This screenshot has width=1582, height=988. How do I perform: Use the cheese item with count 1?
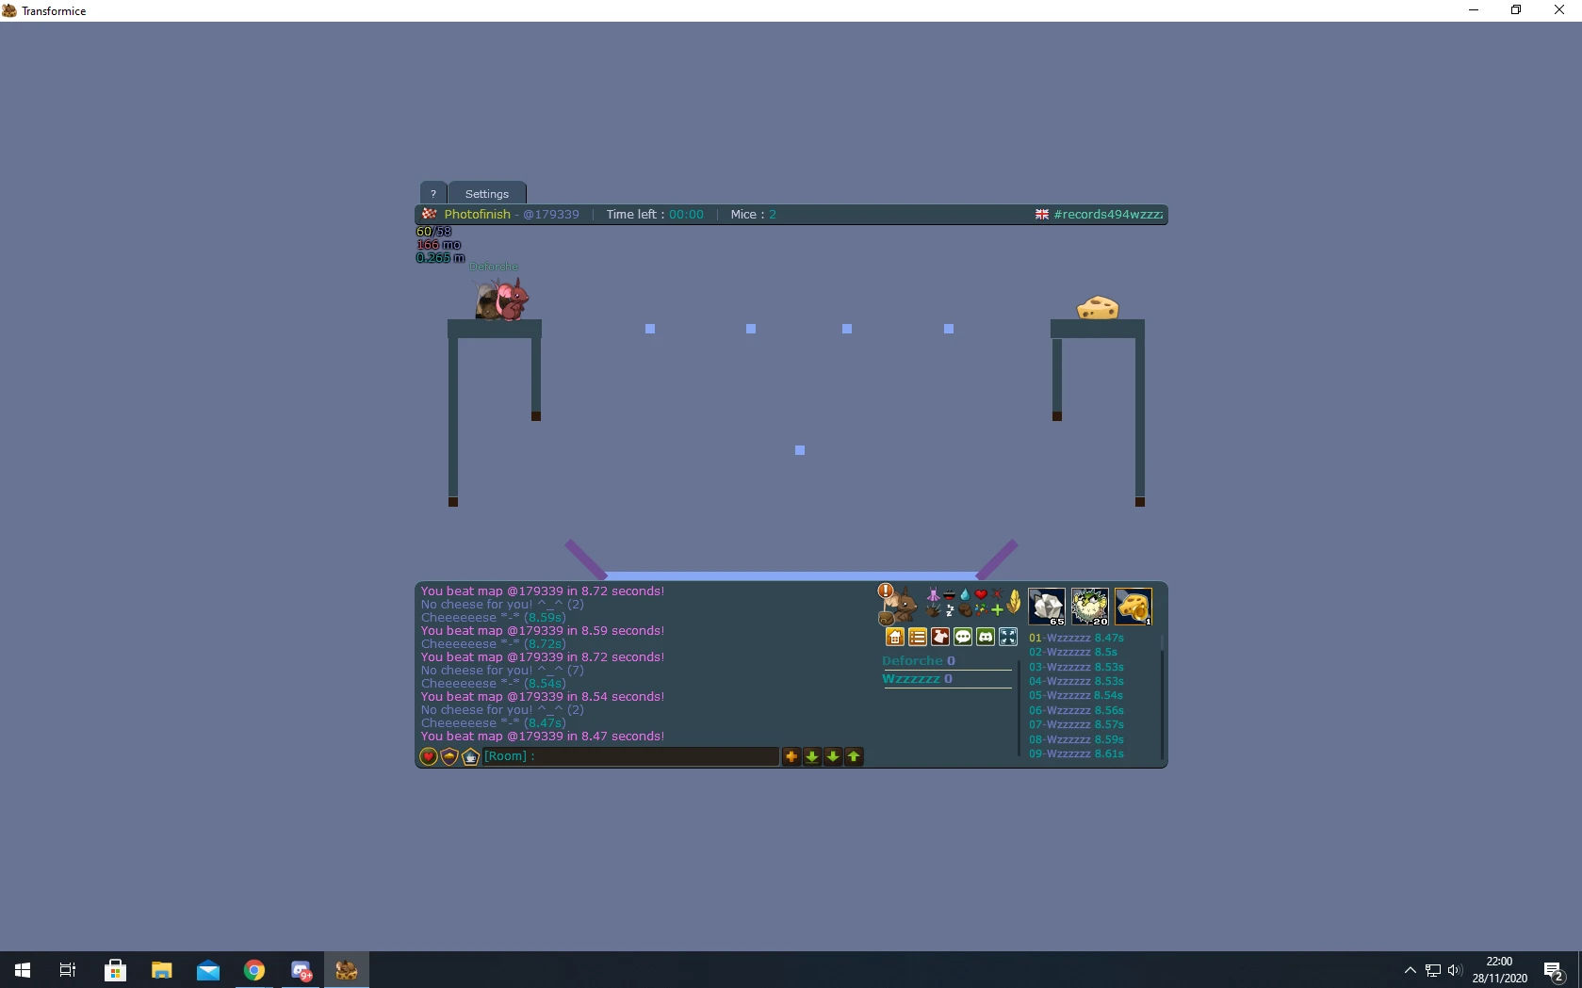click(x=1133, y=607)
